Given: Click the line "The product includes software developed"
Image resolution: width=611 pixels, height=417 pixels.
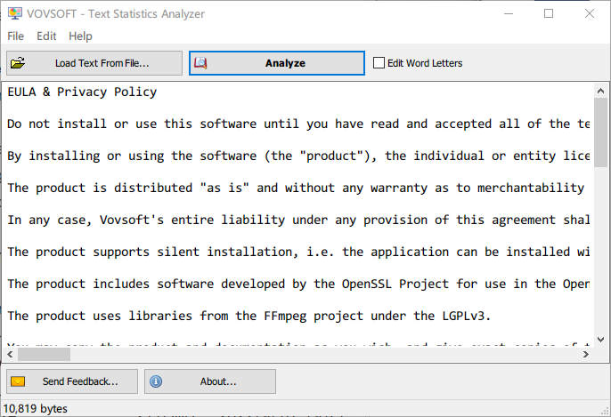Looking at the screenshot, I should point(298,284).
